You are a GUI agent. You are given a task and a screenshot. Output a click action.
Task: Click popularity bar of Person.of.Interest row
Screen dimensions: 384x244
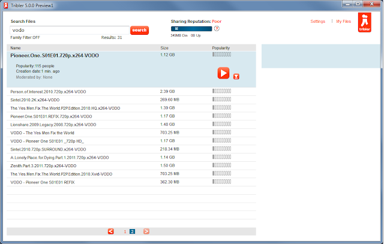pos(221,91)
